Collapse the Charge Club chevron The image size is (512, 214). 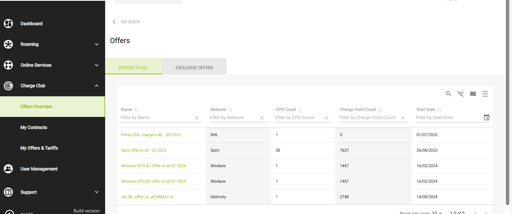pyautogui.click(x=97, y=86)
